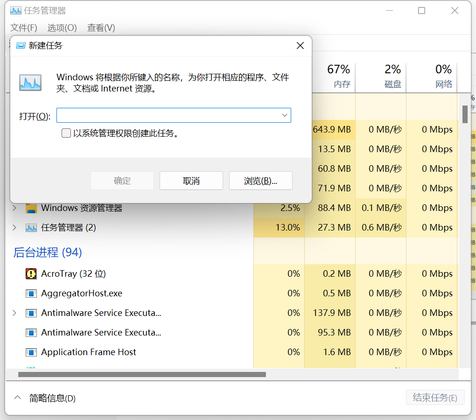Screen dimensions: 476x420
Task: Click the AcroTray (32 位) icon
Action: point(31,274)
